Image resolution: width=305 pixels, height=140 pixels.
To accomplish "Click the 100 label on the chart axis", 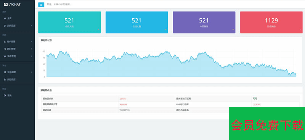I will point(43,51).
